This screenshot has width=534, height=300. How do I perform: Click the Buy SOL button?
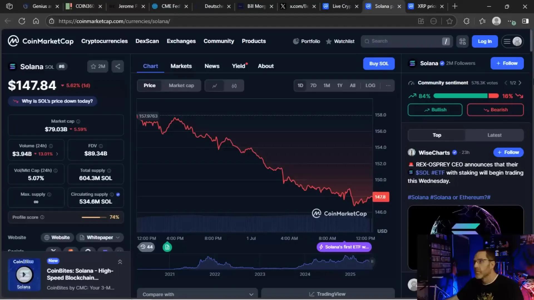379,64
